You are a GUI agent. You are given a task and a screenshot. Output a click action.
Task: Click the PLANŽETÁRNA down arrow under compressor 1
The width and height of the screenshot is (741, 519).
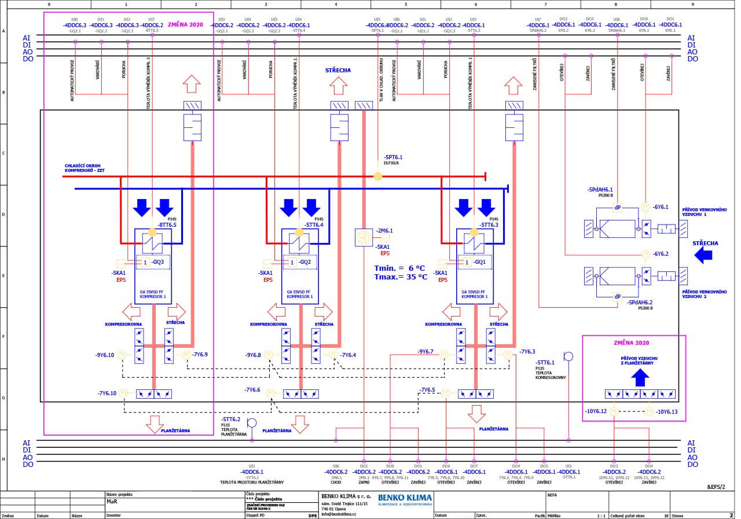(476, 414)
